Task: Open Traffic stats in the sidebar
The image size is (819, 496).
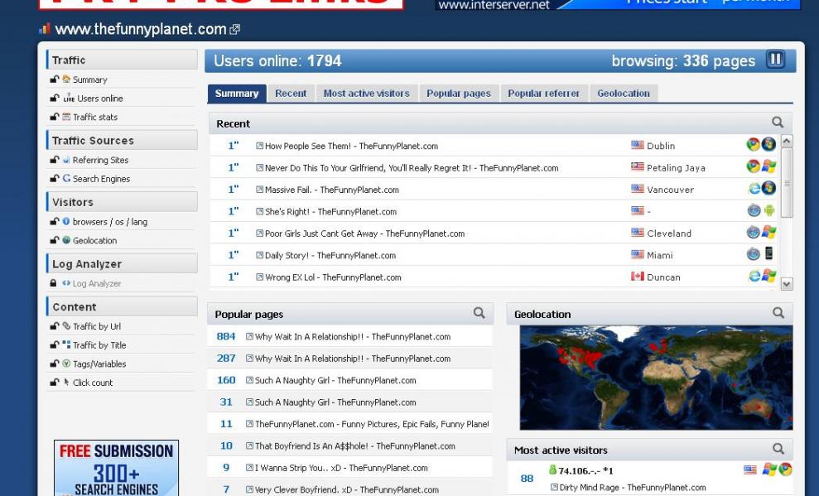Action: point(95,117)
